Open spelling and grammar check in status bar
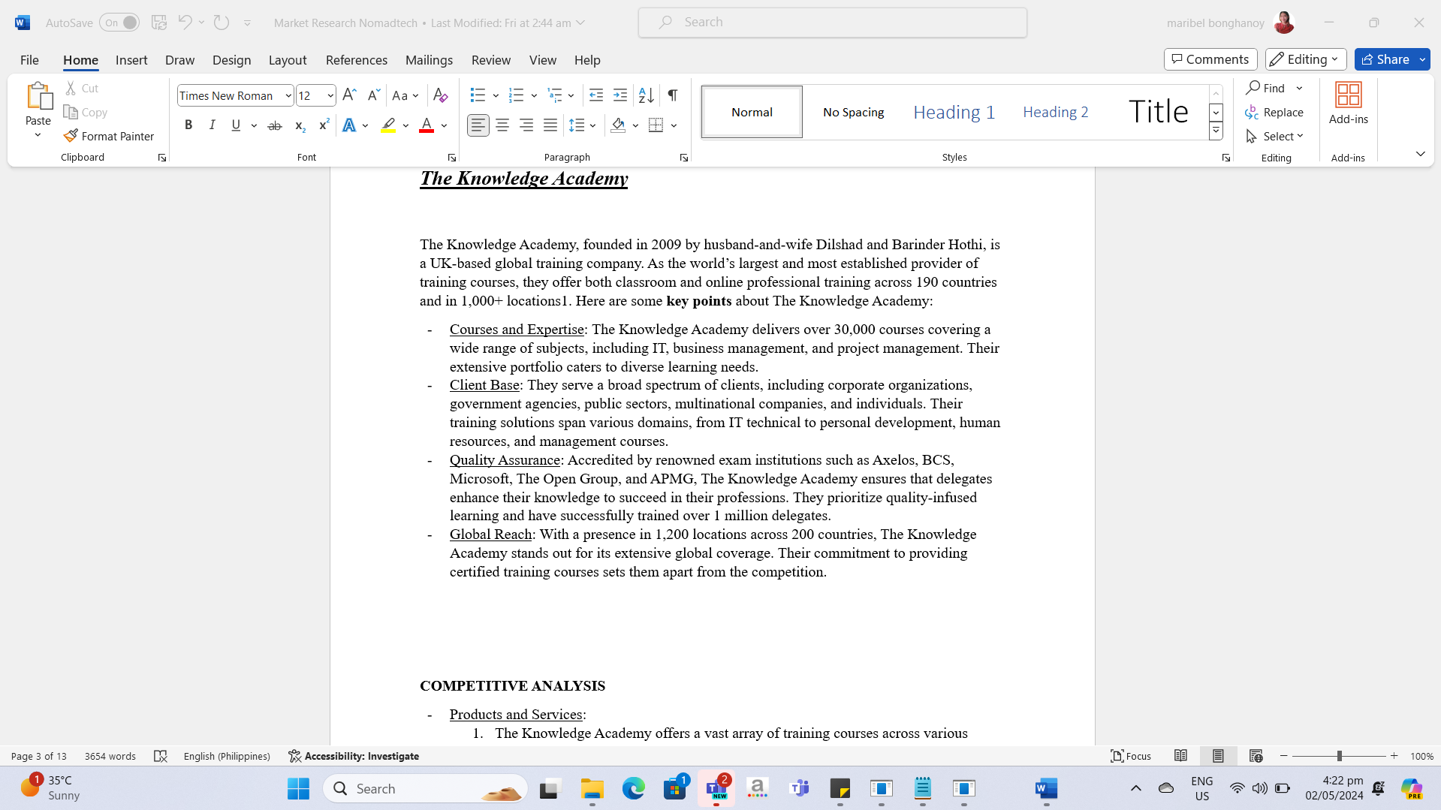The width and height of the screenshot is (1441, 810). point(160,756)
